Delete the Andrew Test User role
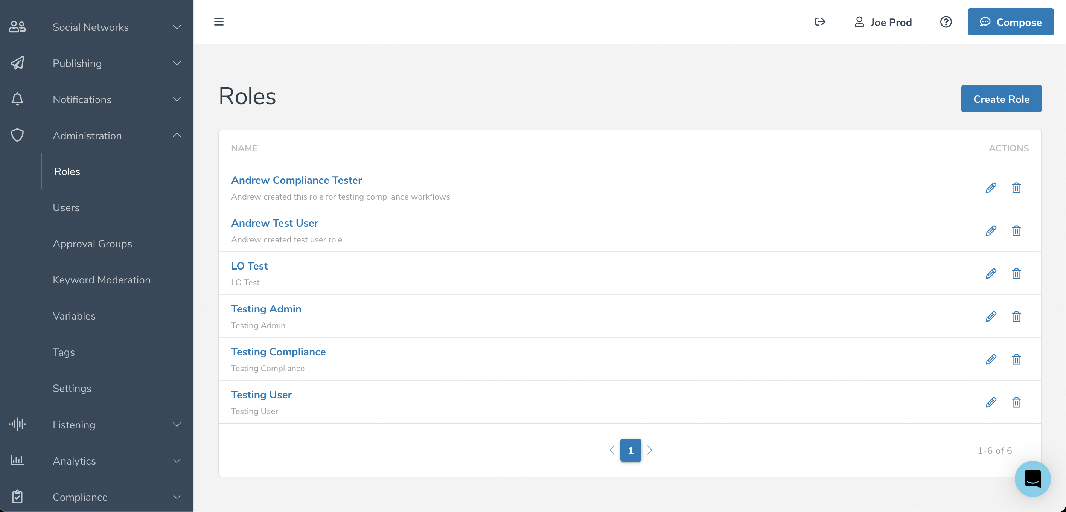The width and height of the screenshot is (1066, 512). tap(1016, 230)
